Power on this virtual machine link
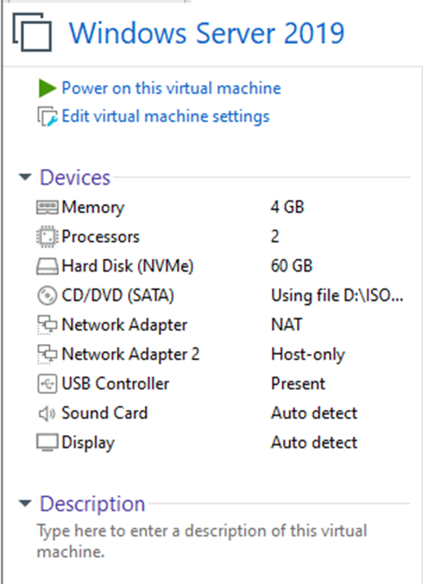The image size is (423, 584). (171, 89)
